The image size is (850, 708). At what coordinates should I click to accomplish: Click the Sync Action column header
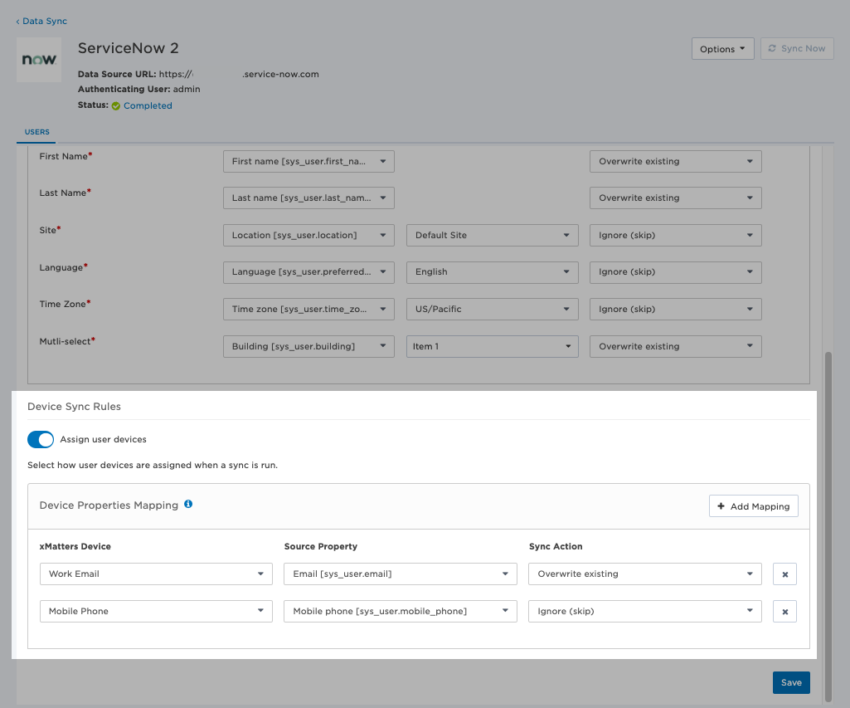click(556, 546)
